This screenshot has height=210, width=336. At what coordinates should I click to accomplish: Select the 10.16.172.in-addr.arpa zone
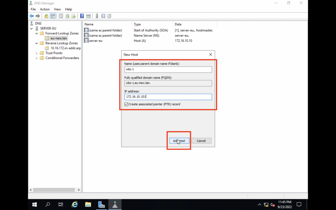click(x=66, y=48)
